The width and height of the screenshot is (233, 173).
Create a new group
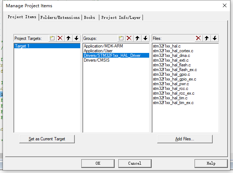click(x=121, y=38)
